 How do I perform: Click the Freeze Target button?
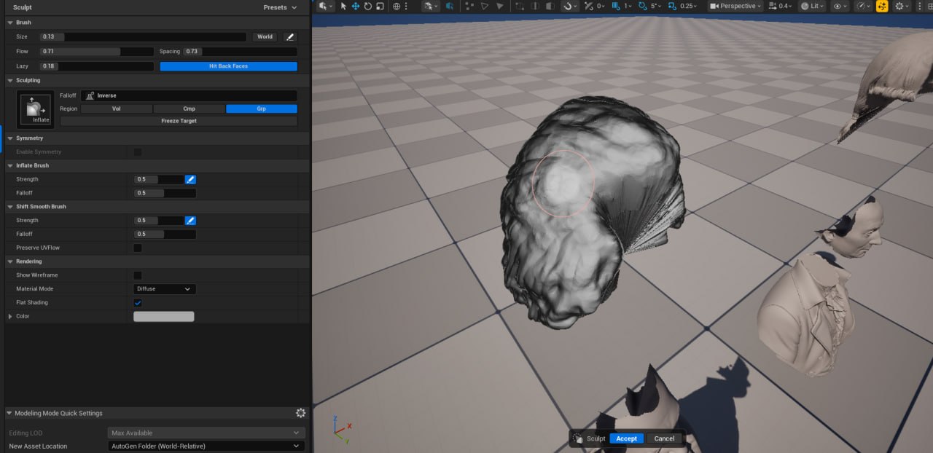click(x=179, y=121)
